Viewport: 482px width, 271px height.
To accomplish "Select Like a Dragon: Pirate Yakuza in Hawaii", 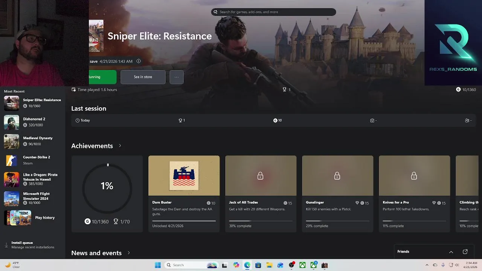I will pos(32,179).
